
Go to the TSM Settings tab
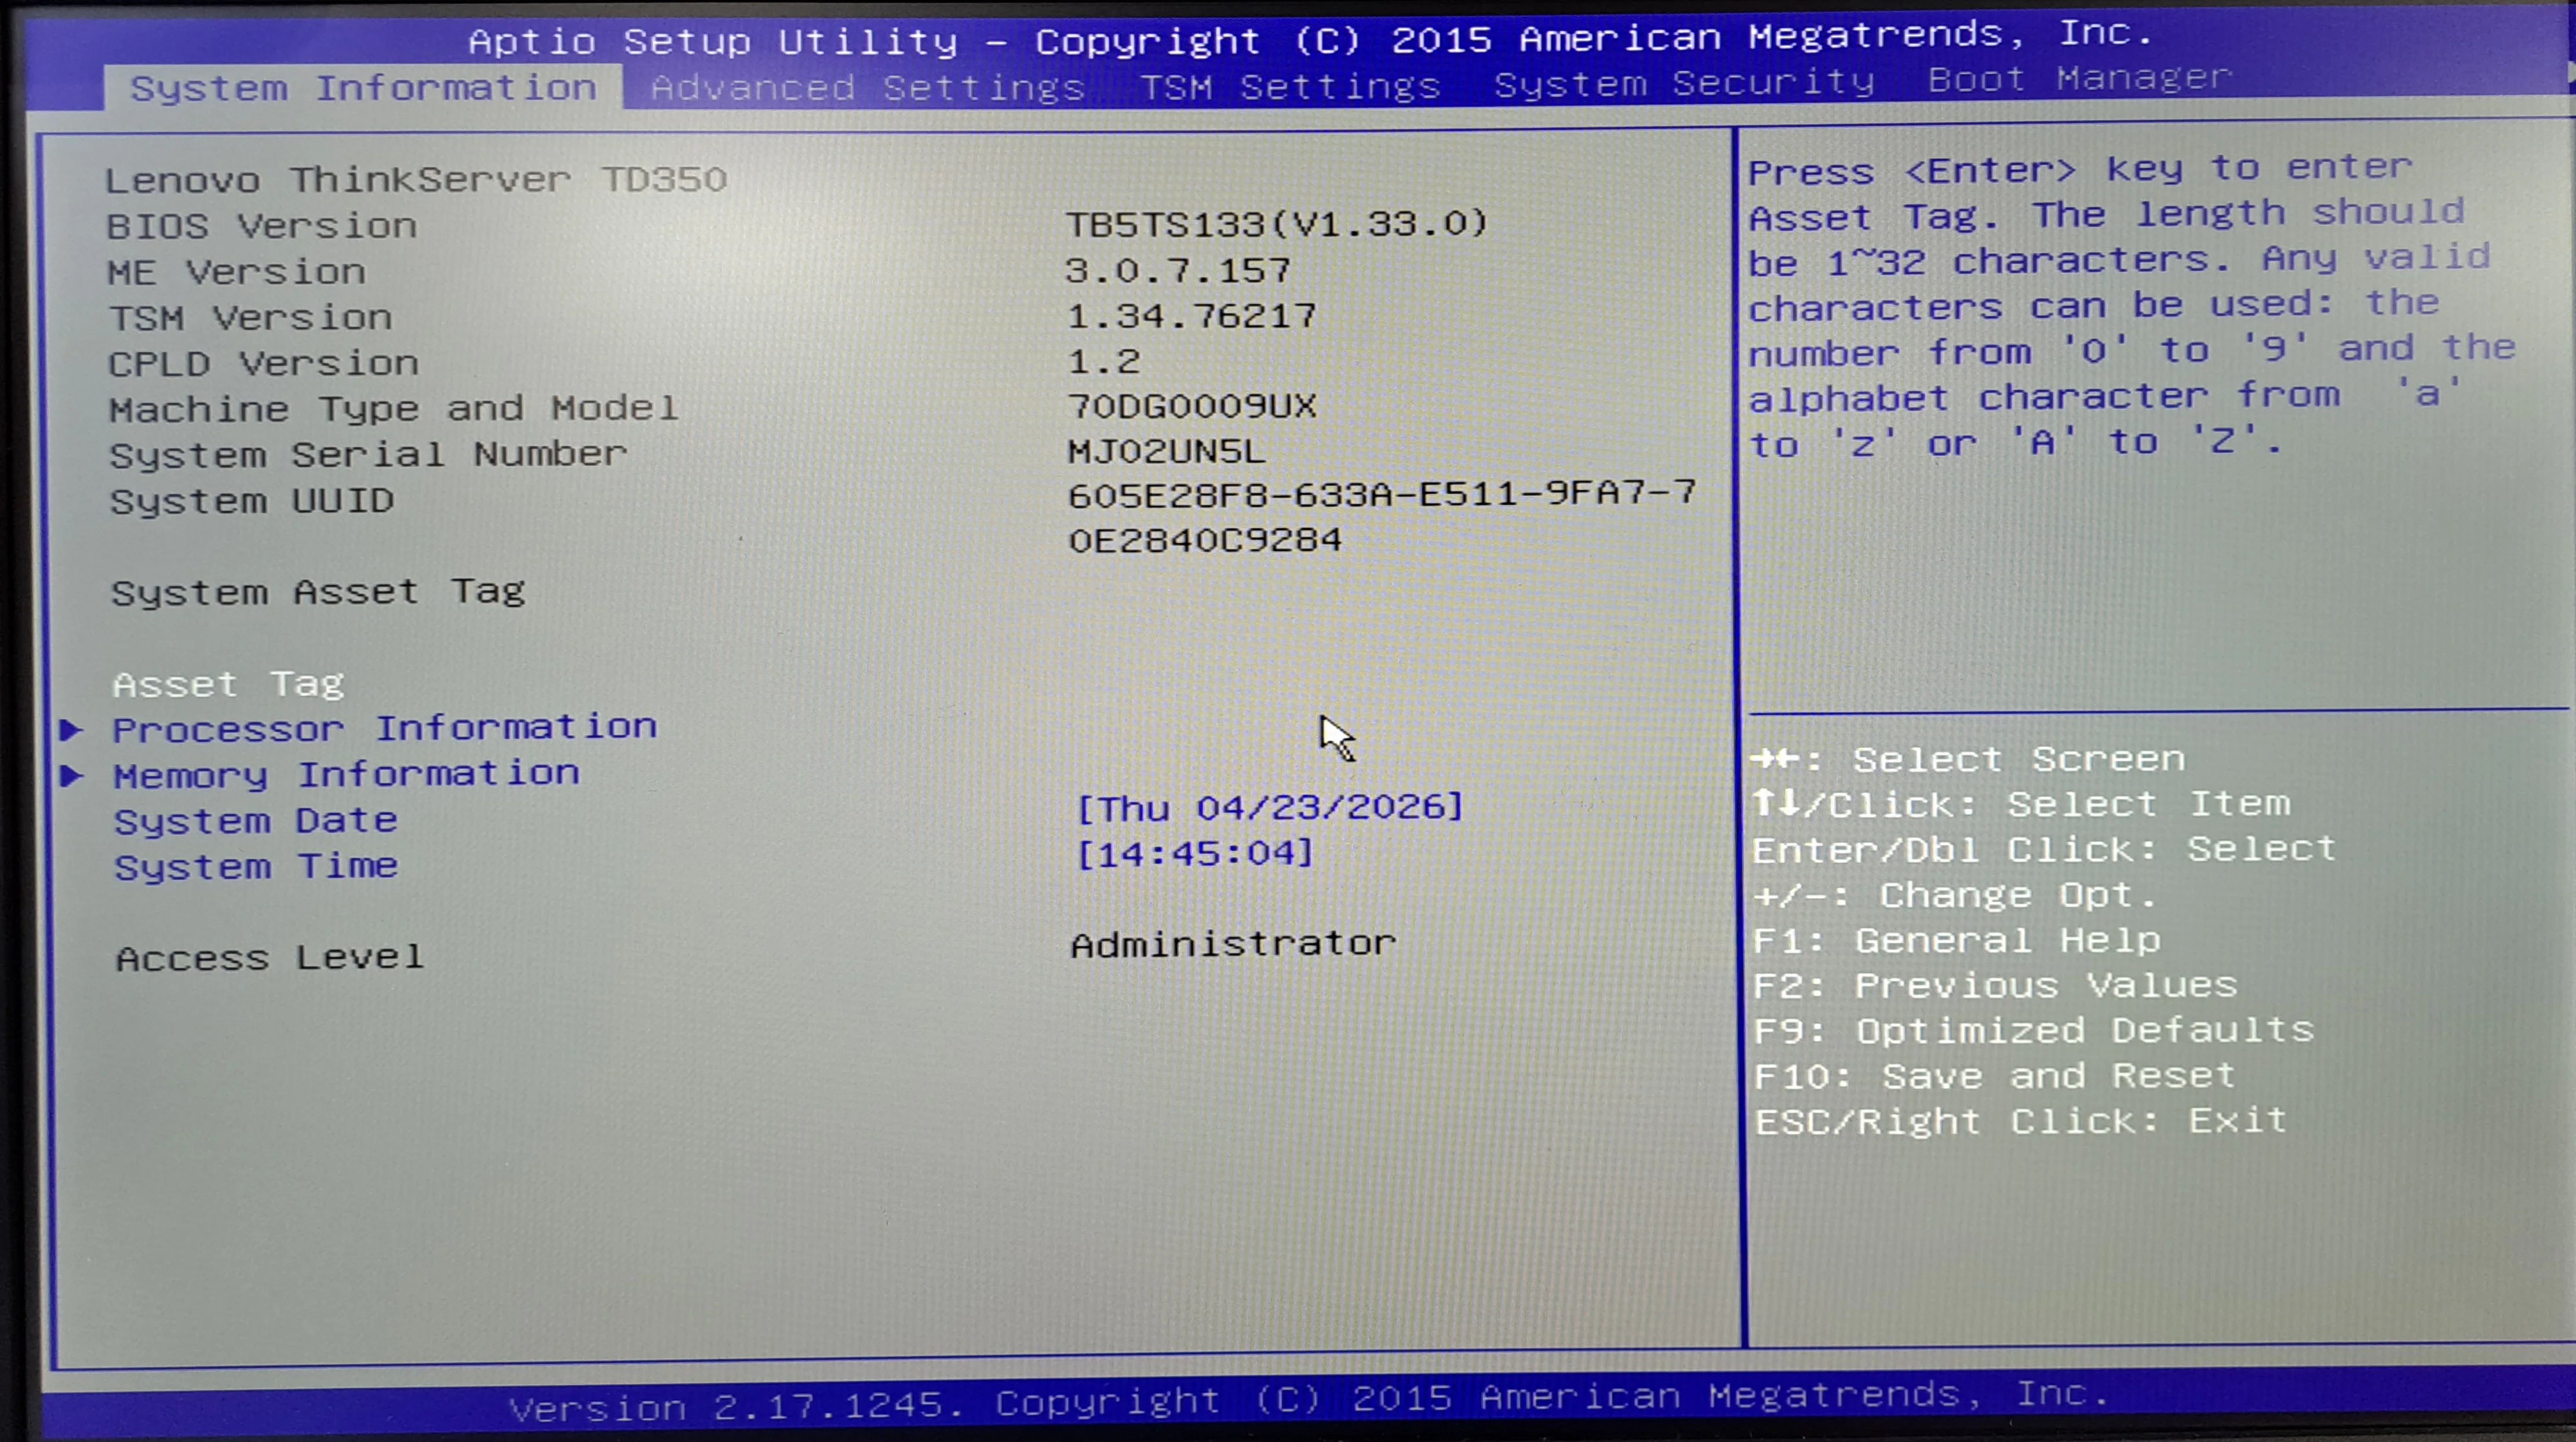(1290, 86)
